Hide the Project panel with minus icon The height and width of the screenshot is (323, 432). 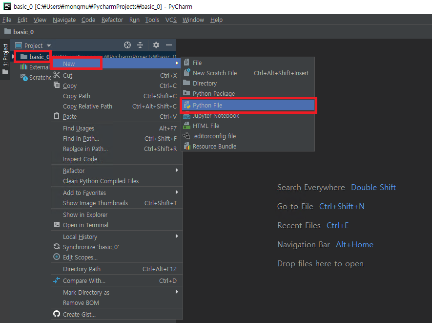[x=169, y=45]
